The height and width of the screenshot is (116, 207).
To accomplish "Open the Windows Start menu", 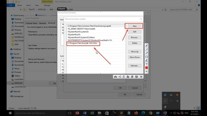I will coord(10,113).
